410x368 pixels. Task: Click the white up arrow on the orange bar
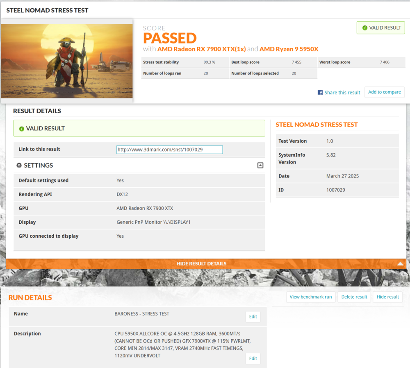[401, 264]
